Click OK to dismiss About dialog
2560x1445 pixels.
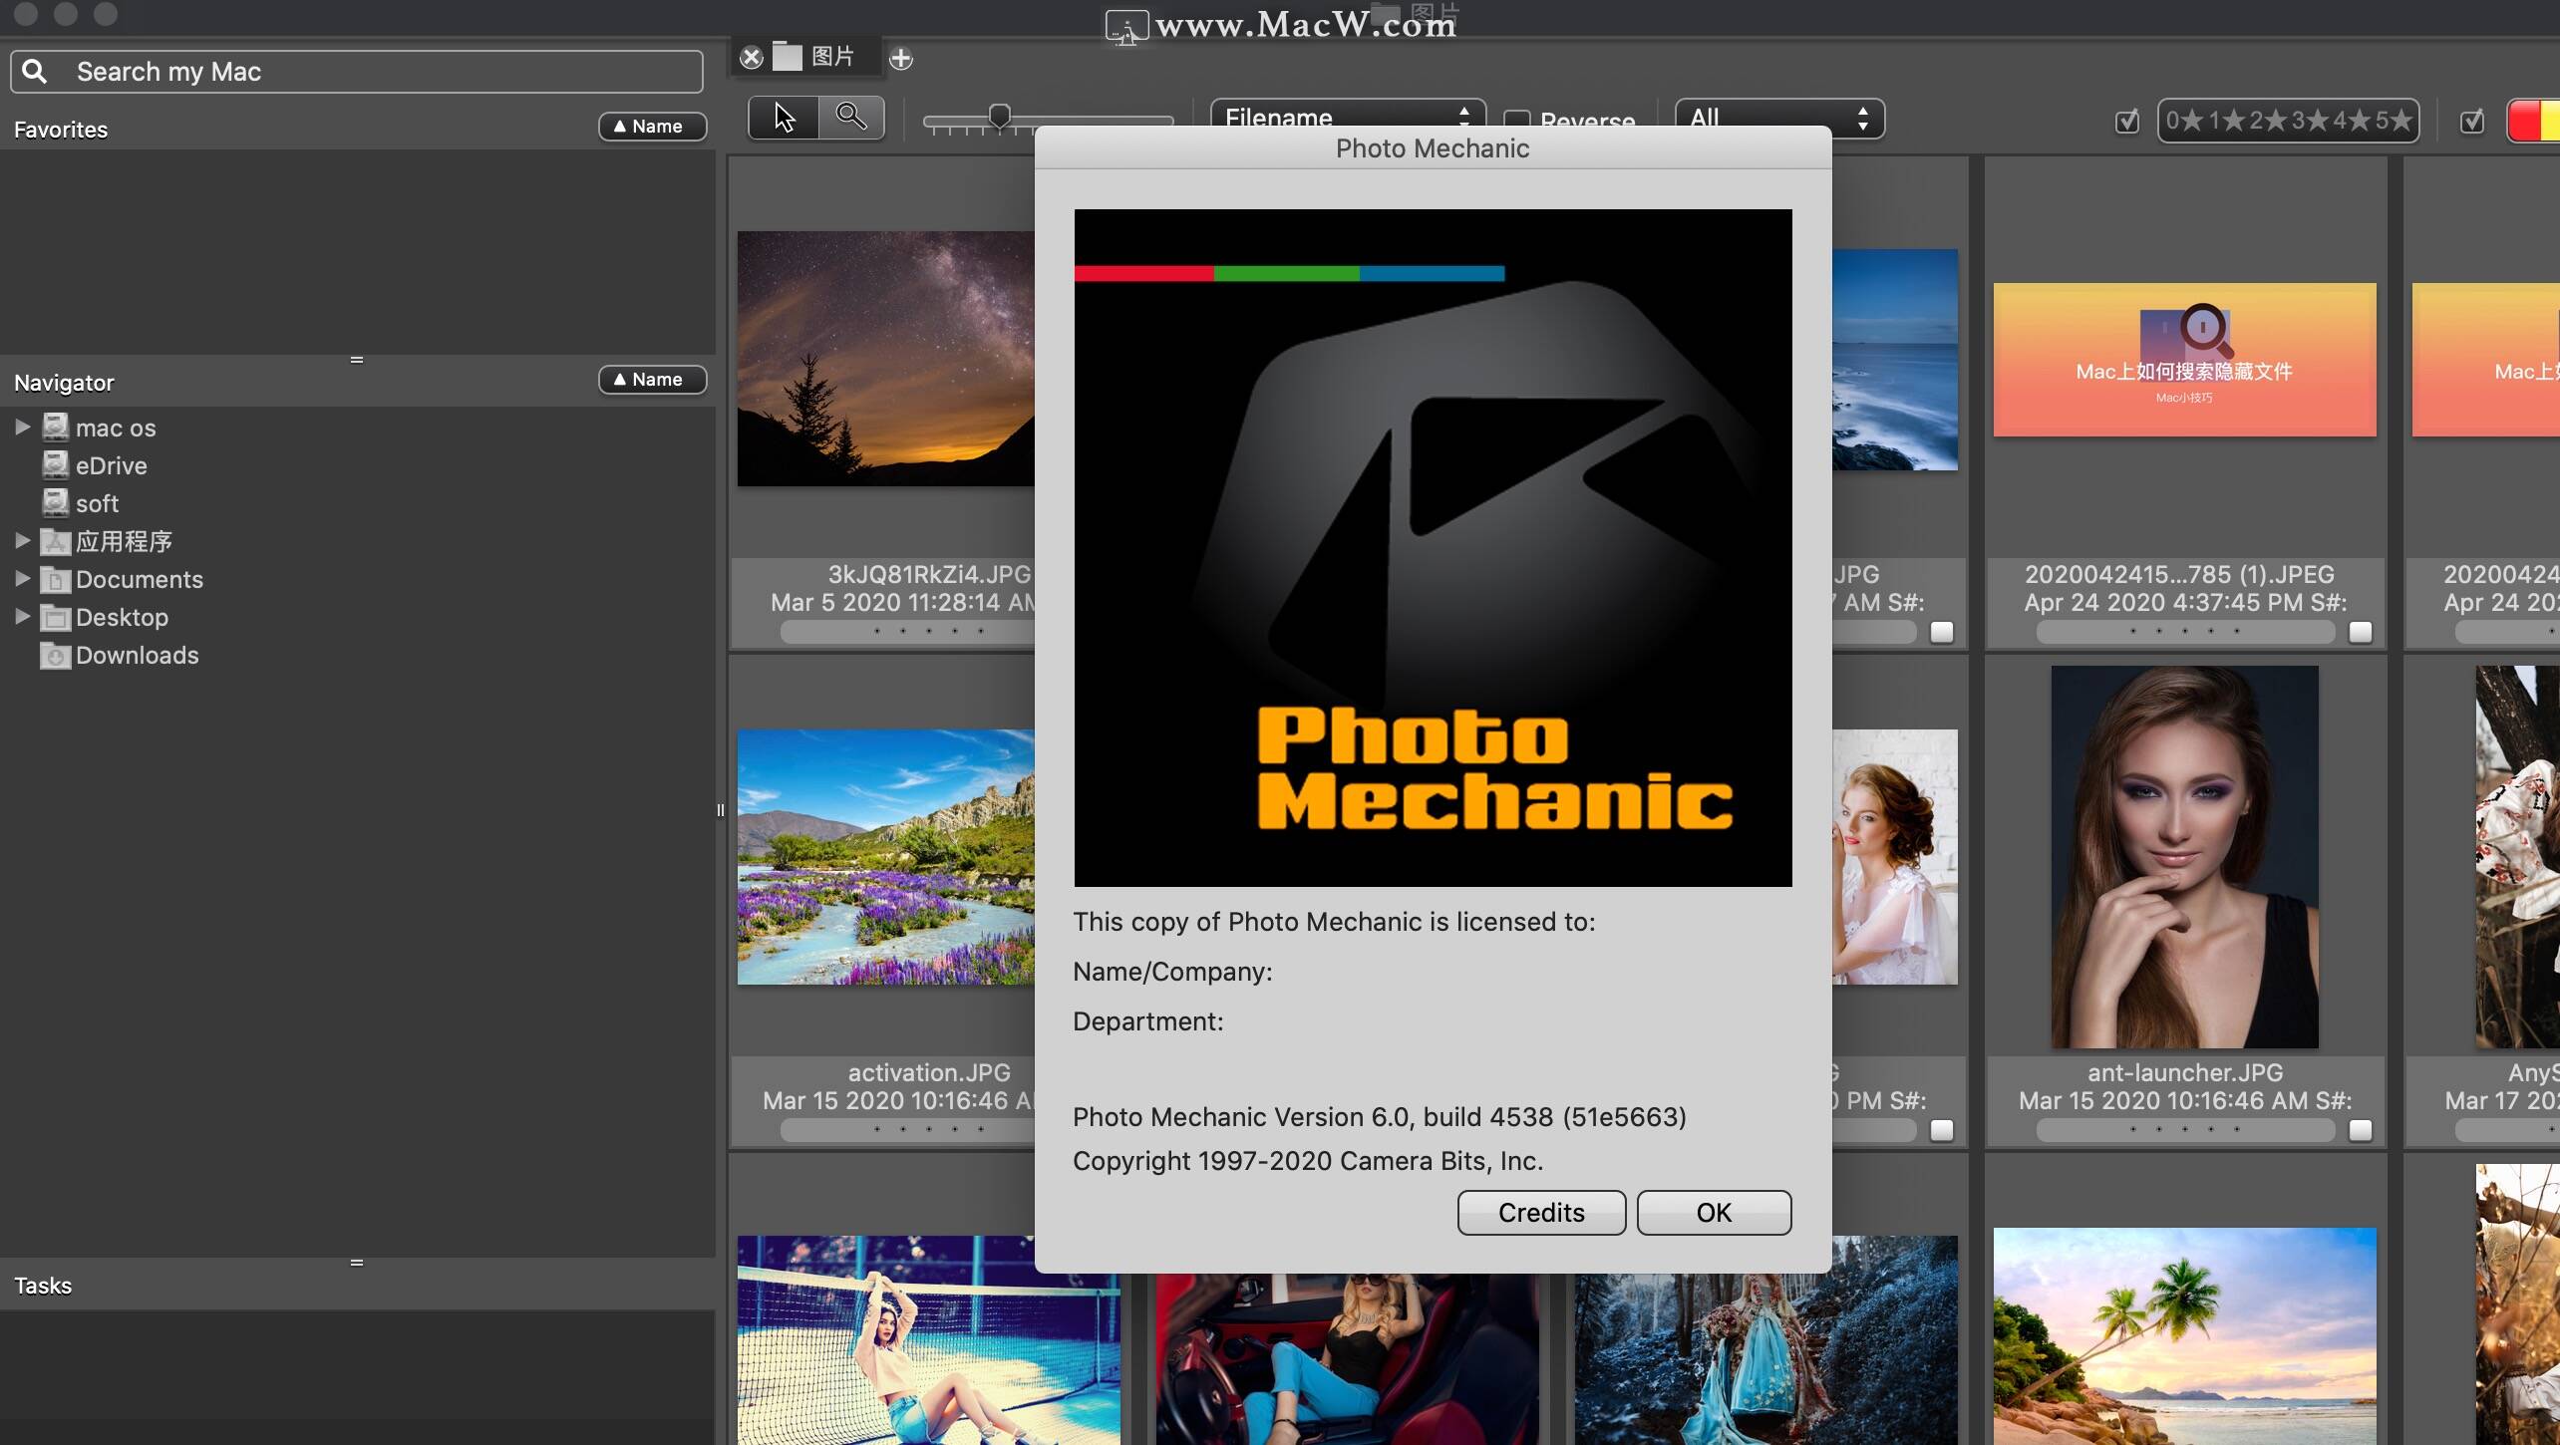tap(1714, 1212)
